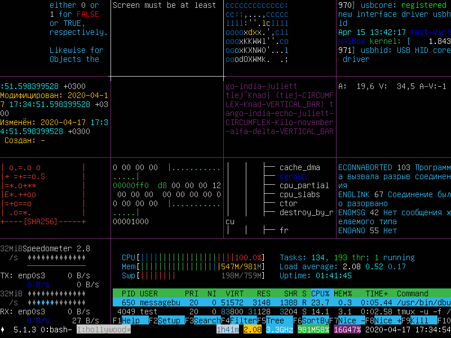Toggle Tree view in htop

pos(275,320)
